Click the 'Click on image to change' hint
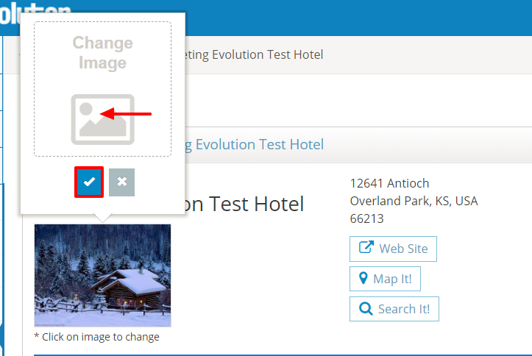 tap(96, 337)
